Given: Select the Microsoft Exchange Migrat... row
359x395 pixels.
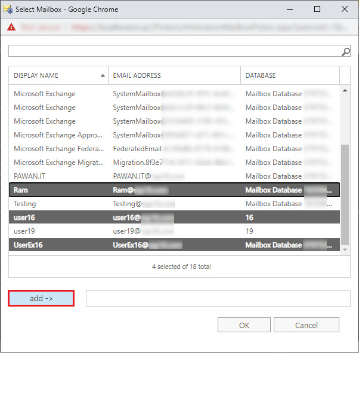Looking at the screenshot, I should click(174, 163).
